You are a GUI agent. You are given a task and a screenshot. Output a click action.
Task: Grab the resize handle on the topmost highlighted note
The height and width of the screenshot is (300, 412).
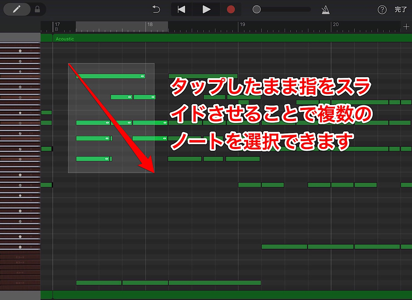(x=142, y=76)
